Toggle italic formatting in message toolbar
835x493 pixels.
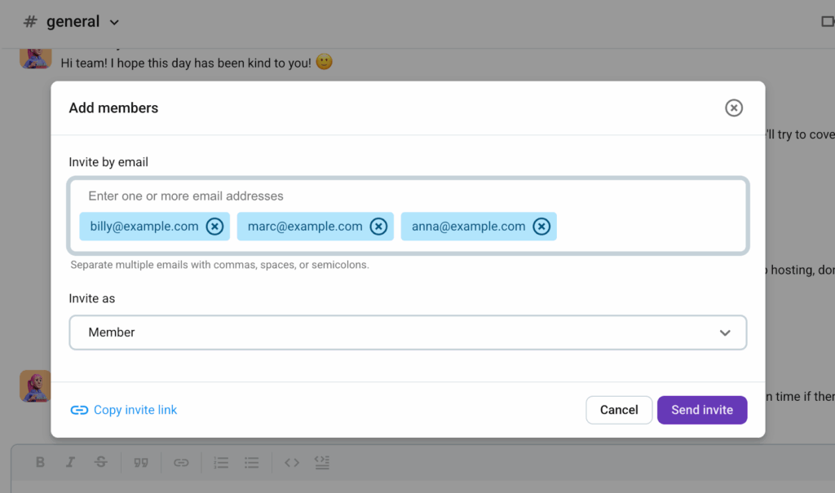point(70,462)
